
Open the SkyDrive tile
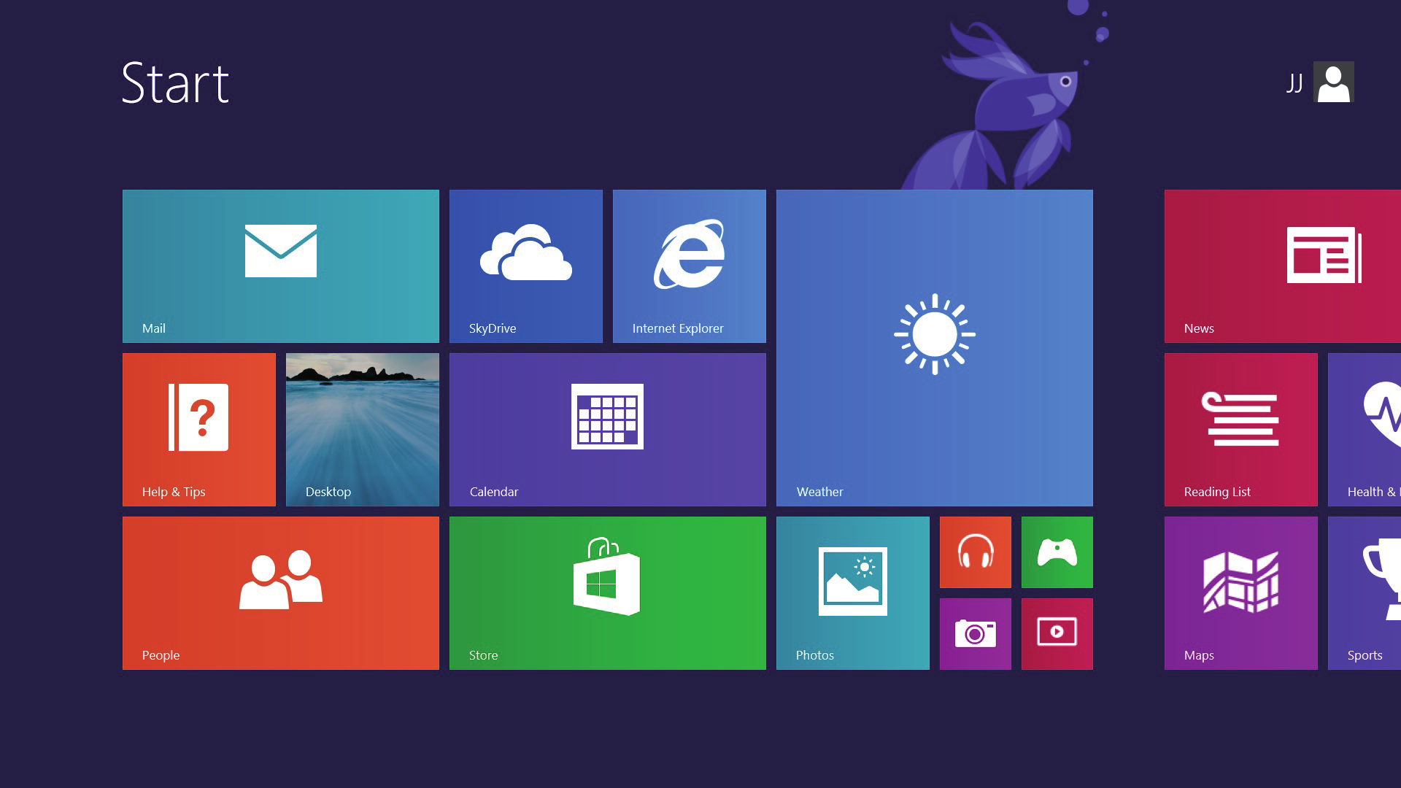pyautogui.click(x=526, y=266)
